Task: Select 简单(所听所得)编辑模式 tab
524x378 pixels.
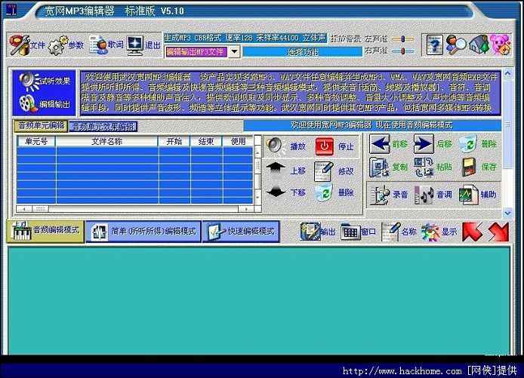Action: point(143,231)
